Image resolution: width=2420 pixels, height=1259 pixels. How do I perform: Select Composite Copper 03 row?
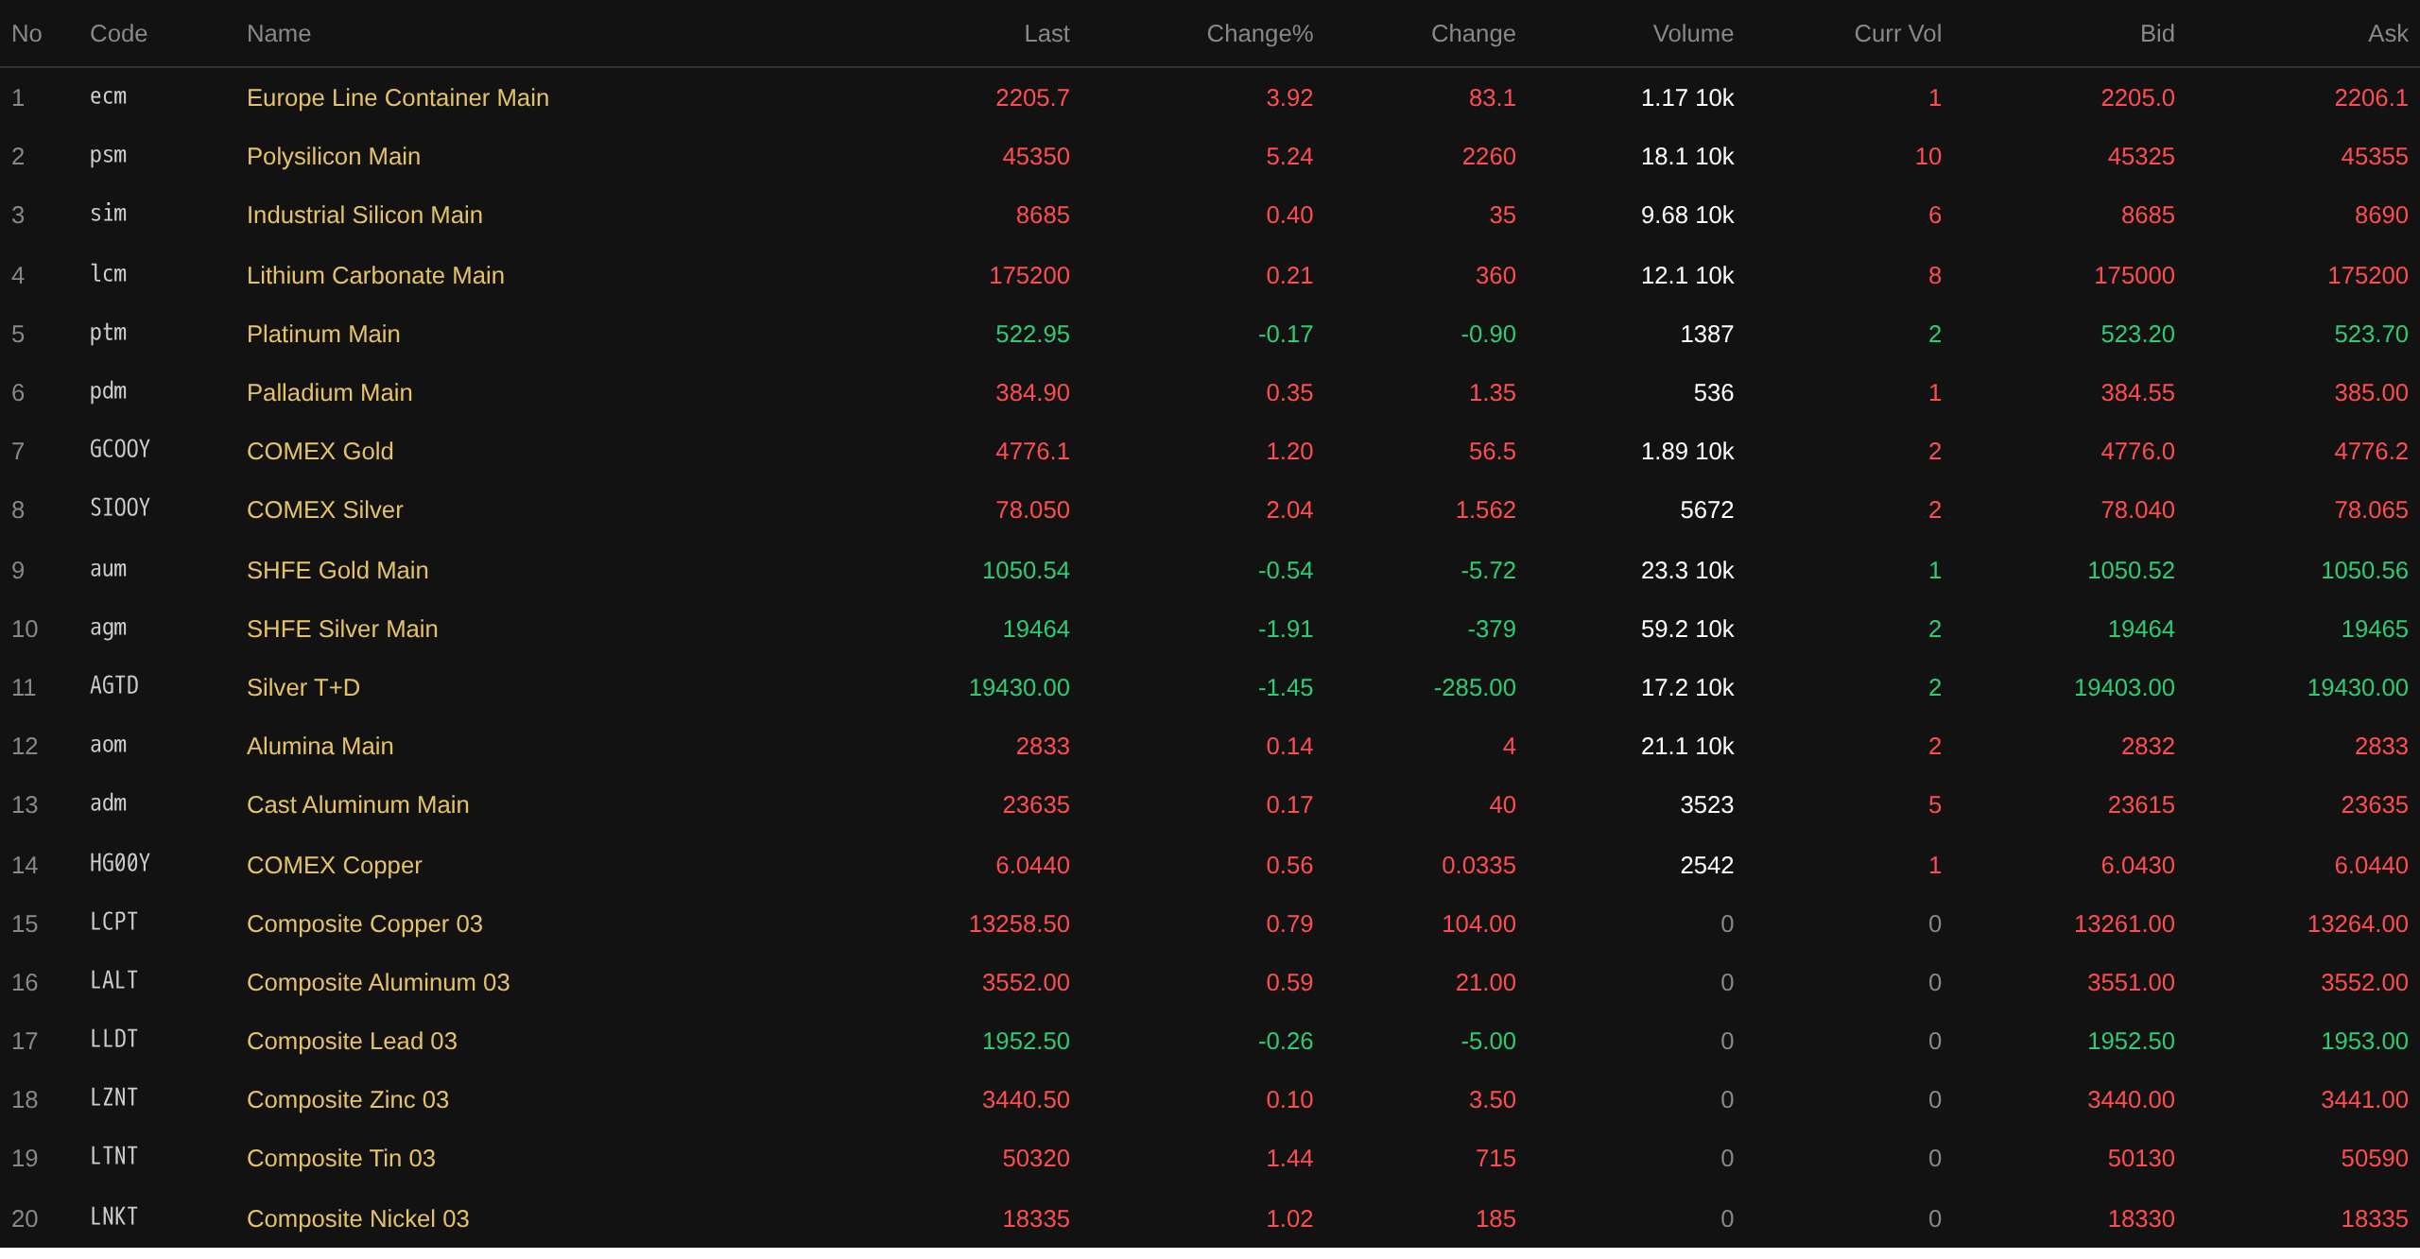coord(364,924)
